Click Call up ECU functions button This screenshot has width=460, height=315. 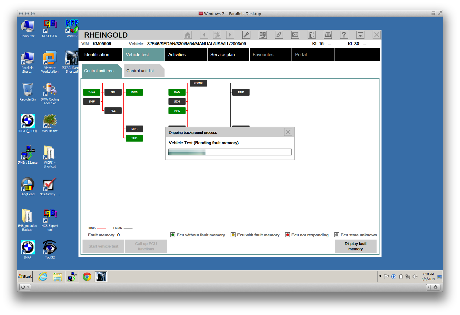(x=146, y=246)
